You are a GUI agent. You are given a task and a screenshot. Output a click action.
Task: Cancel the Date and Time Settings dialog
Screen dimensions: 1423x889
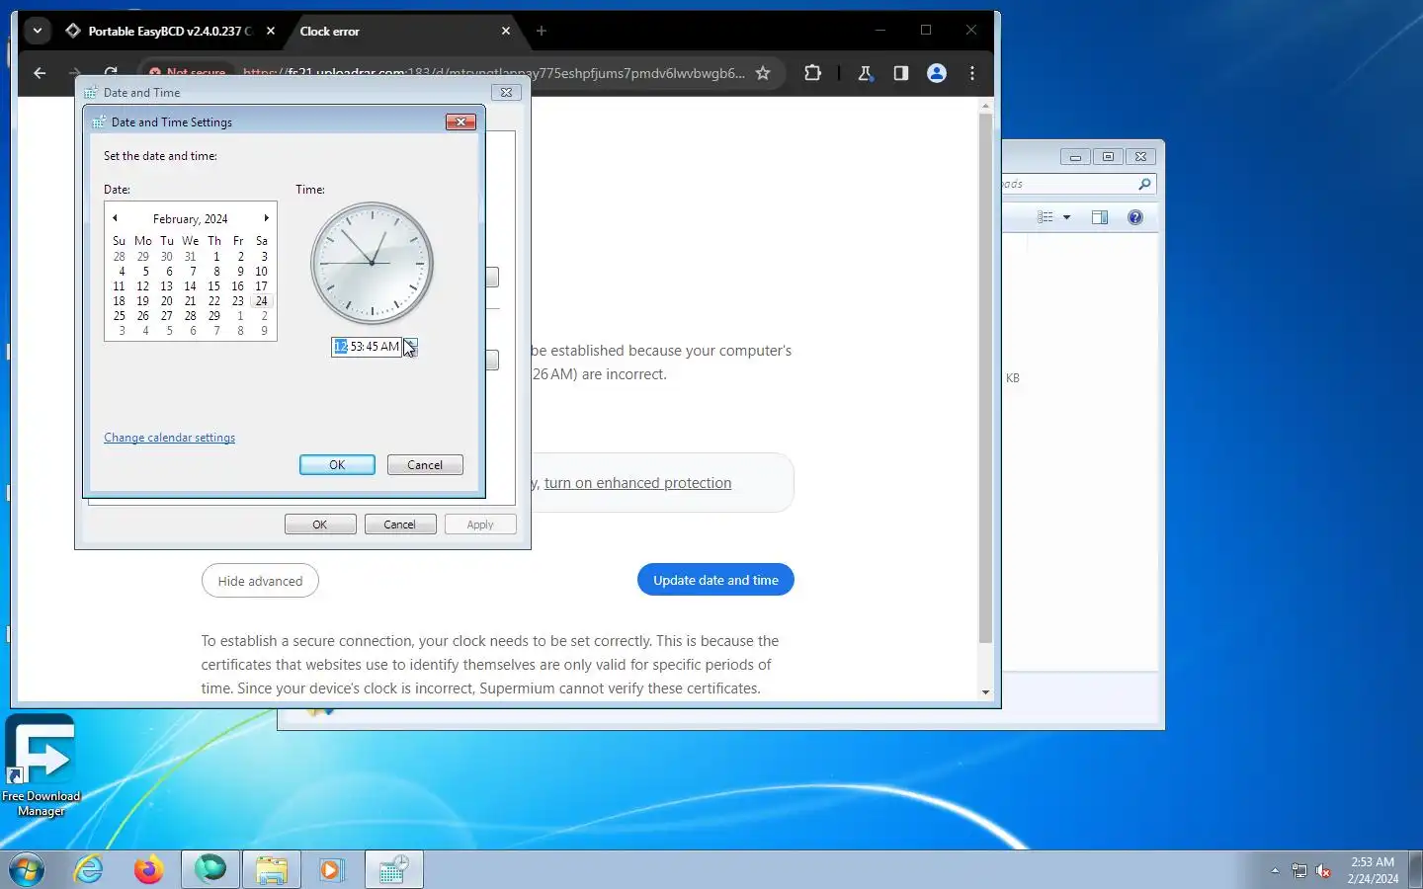click(x=425, y=465)
